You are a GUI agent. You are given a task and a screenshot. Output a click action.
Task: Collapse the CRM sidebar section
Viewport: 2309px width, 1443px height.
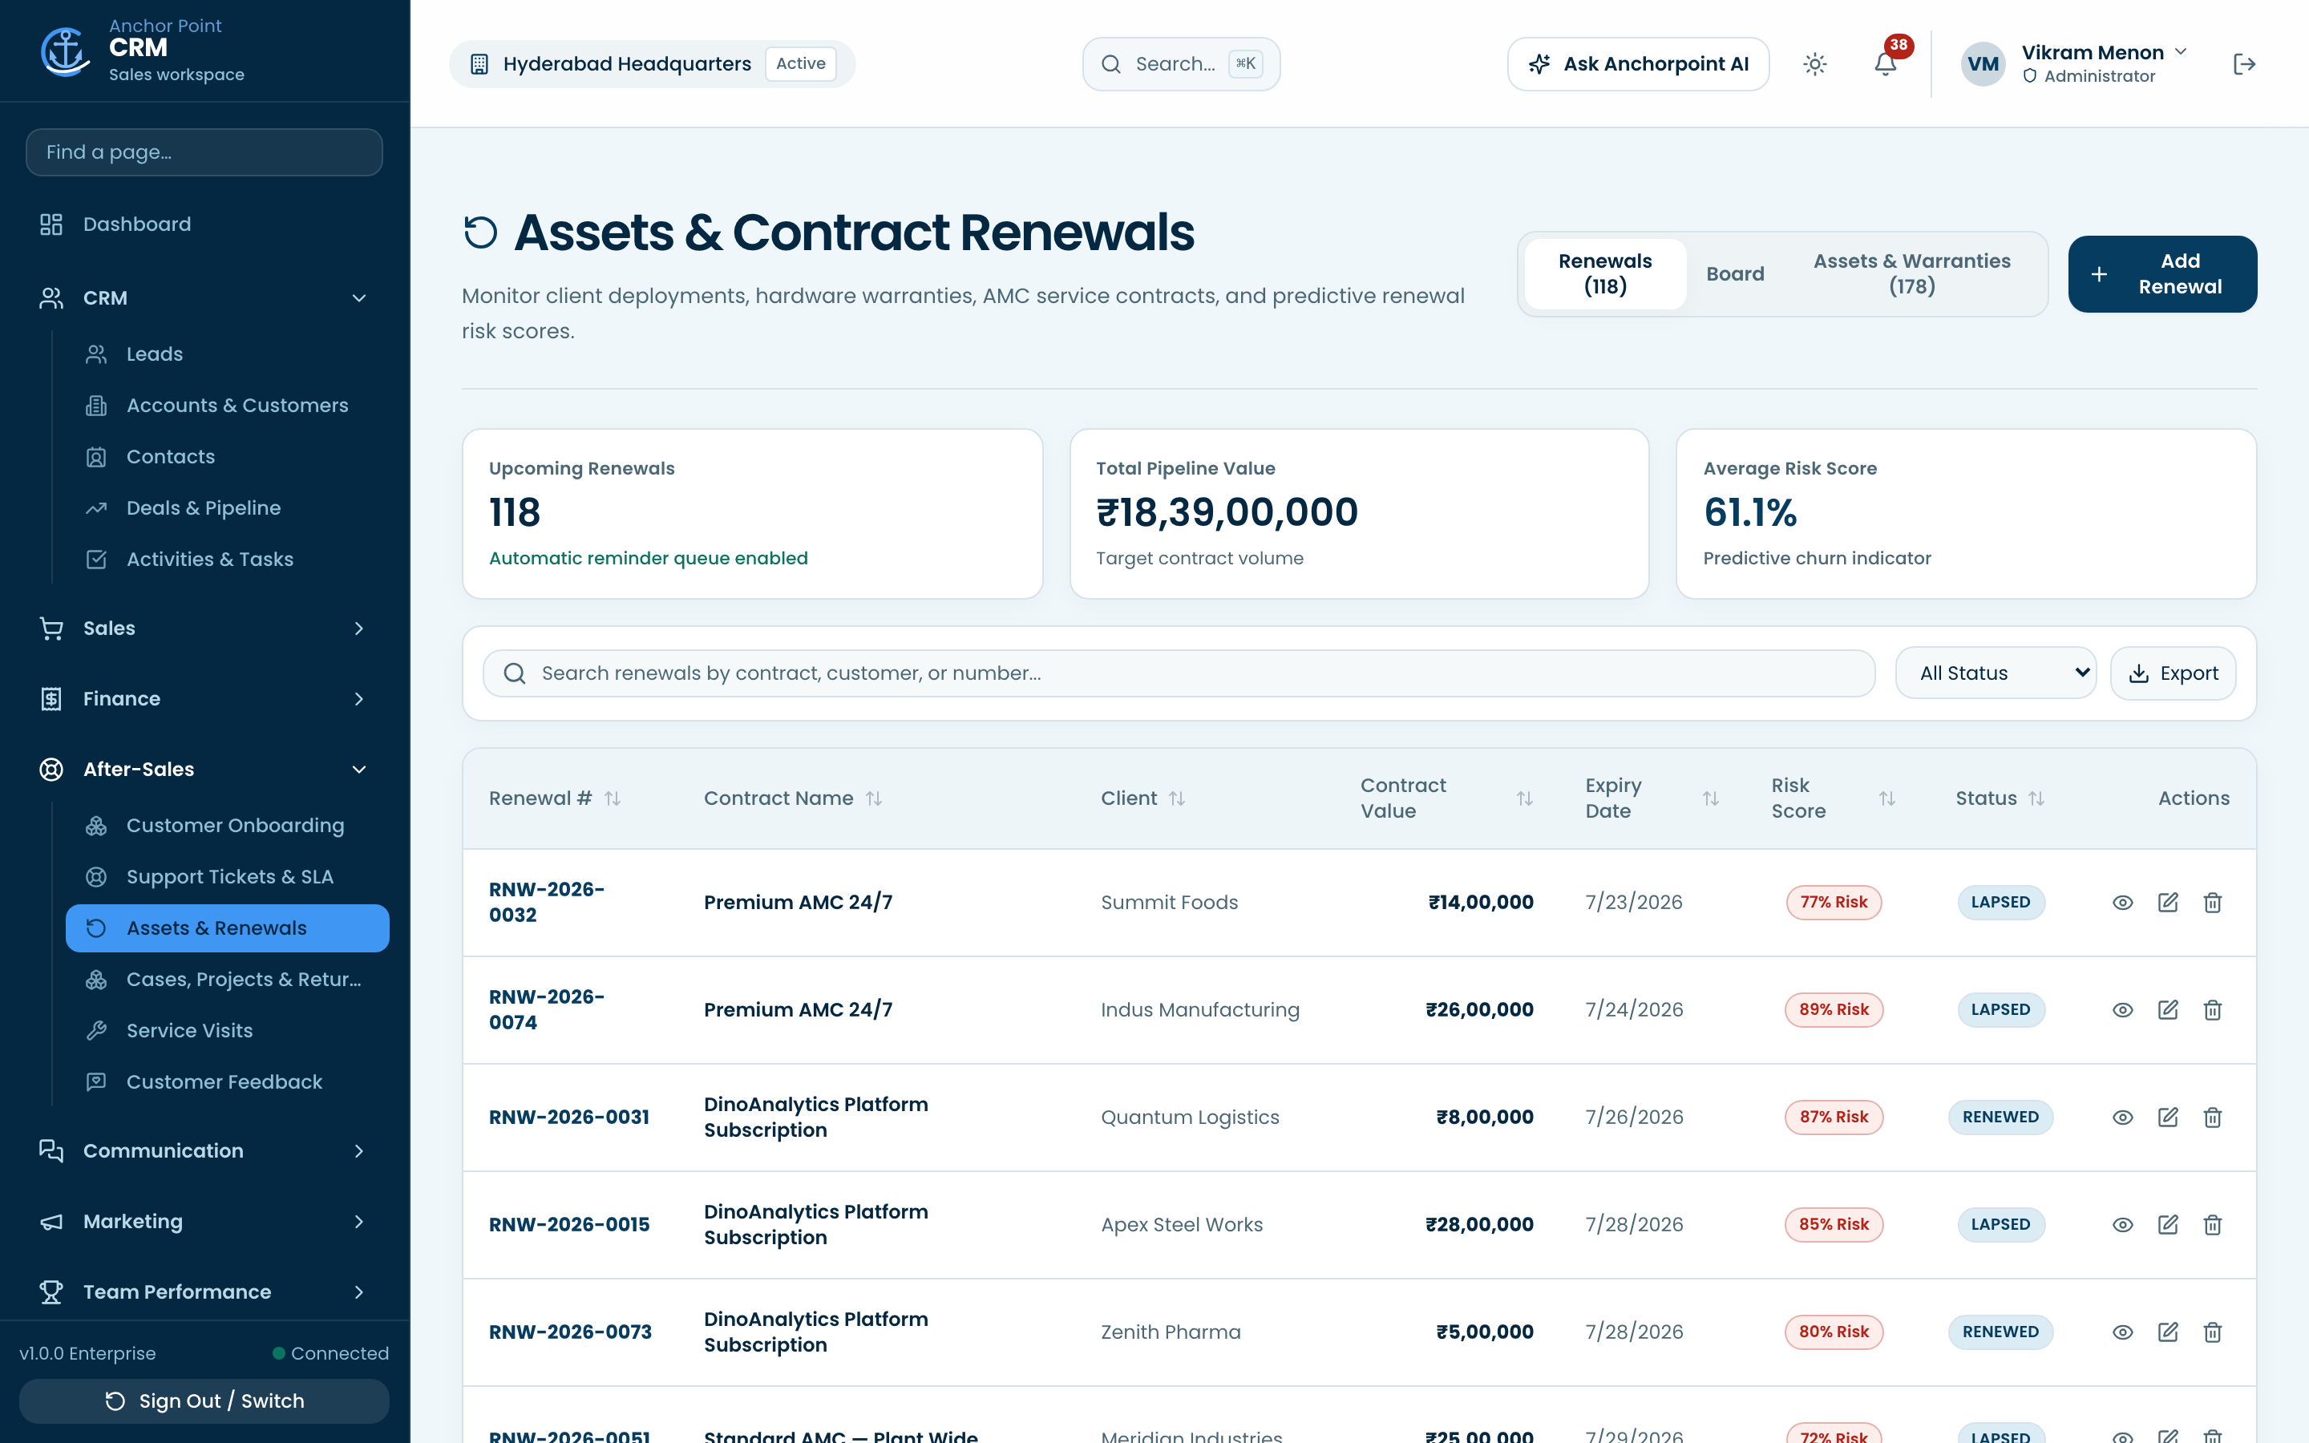point(204,297)
